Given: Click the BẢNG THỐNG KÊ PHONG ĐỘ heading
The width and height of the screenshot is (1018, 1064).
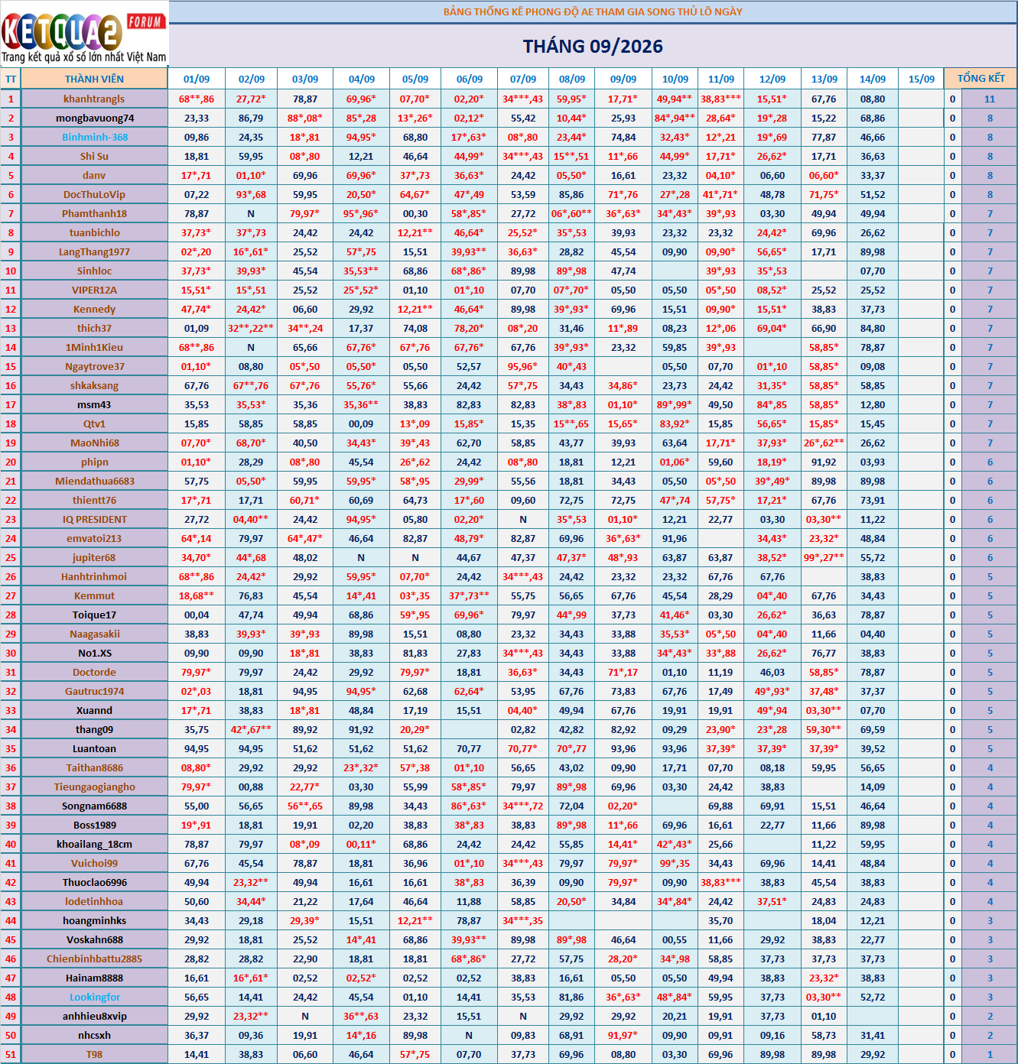Looking at the screenshot, I should tap(593, 11).
